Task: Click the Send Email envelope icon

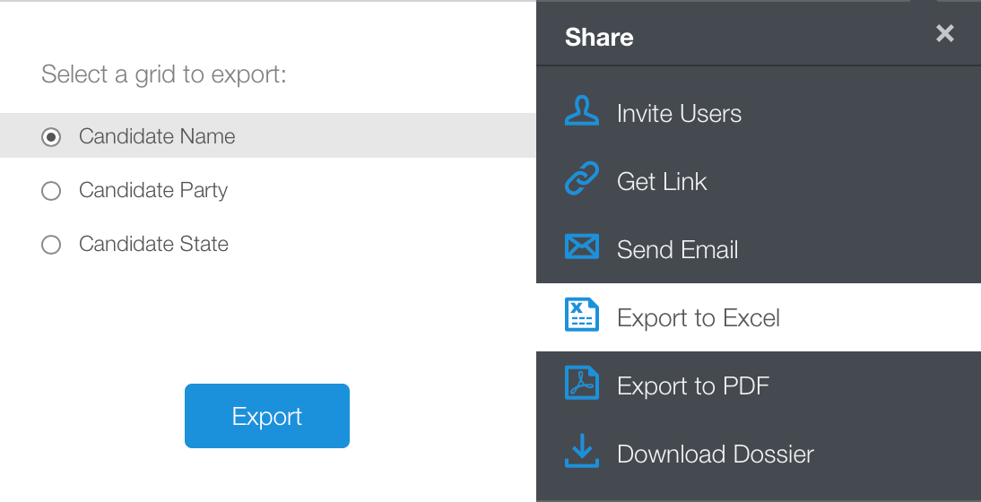Action: tap(582, 247)
